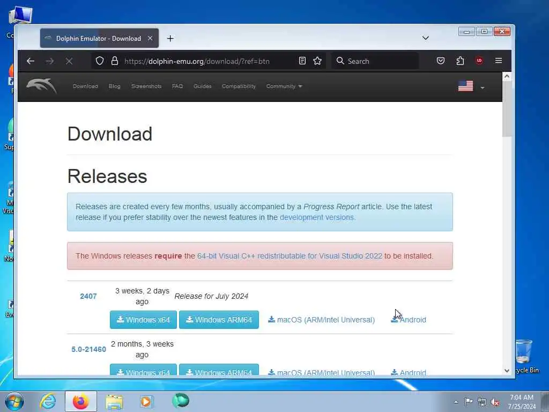Open Windows Media Player on taskbar

click(146, 401)
